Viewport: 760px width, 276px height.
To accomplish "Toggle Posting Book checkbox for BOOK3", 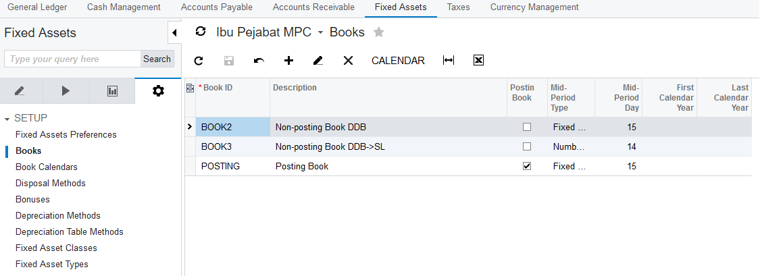I will [x=527, y=146].
